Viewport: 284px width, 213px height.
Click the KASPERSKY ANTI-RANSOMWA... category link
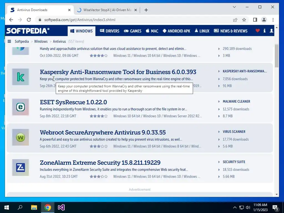point(245,71)
